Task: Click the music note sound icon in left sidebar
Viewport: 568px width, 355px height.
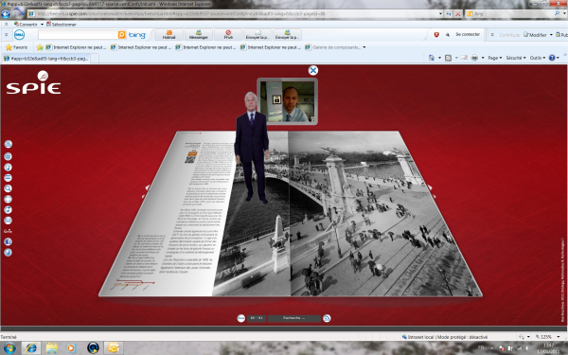Action: [x=8, y=210]
